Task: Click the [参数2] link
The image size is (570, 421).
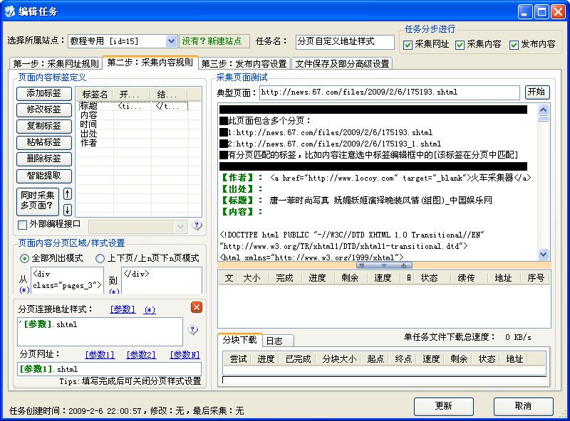Action: (141, 355)
